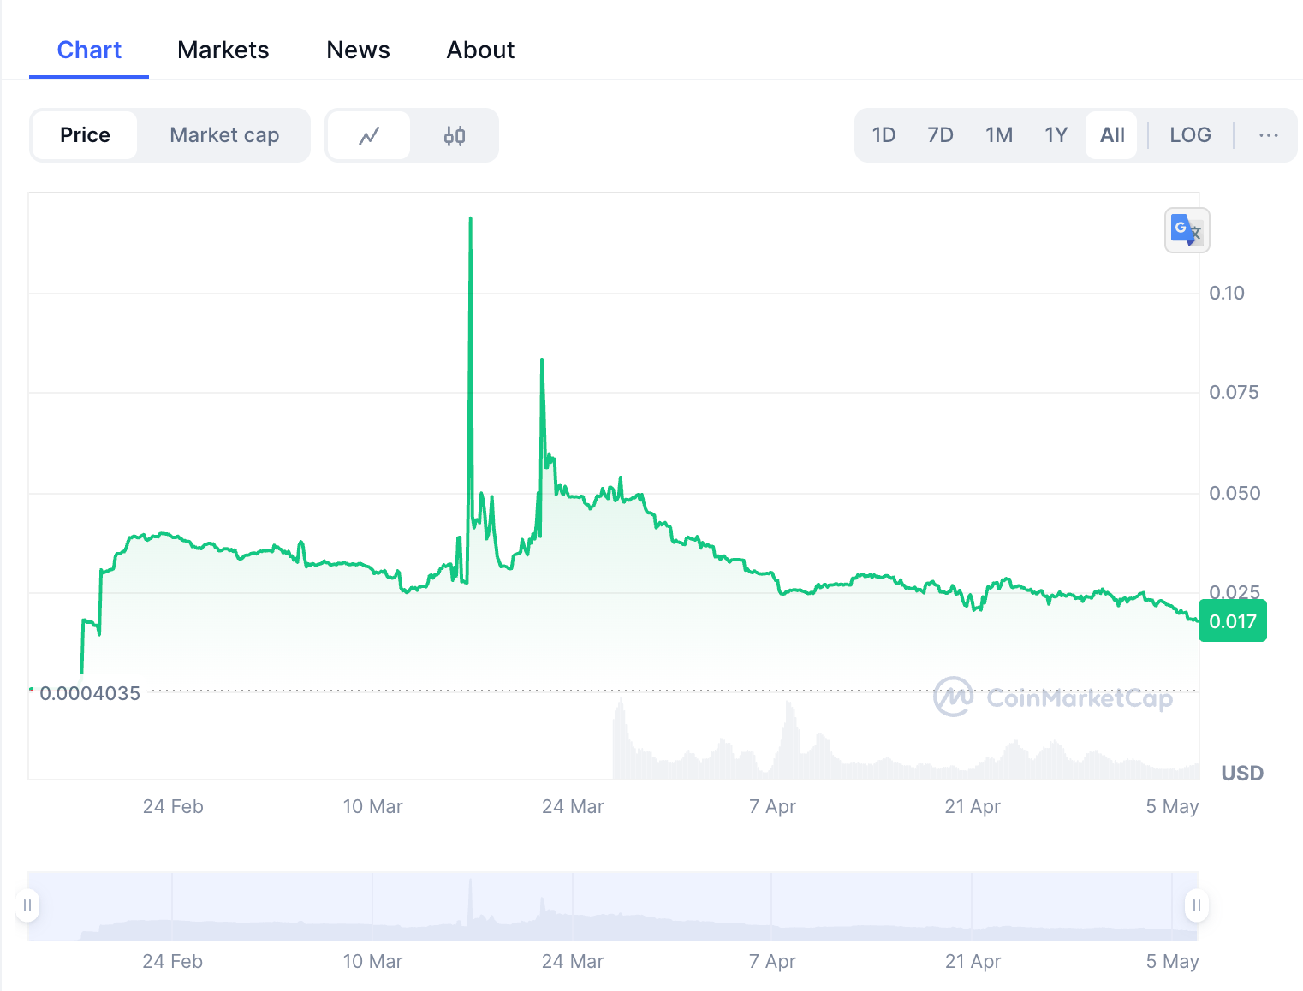Click the left range slider handle
The image size is (1303, 991).
(27, 905)
